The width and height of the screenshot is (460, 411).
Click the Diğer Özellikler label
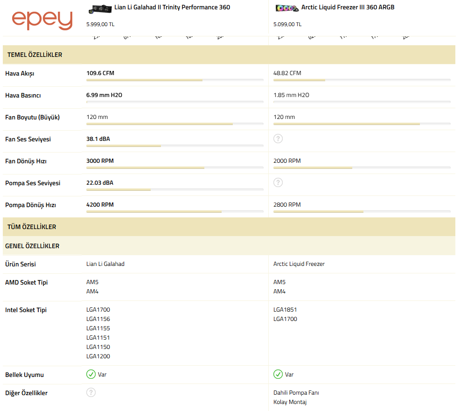pyautogui.click(x=26, y=393)
